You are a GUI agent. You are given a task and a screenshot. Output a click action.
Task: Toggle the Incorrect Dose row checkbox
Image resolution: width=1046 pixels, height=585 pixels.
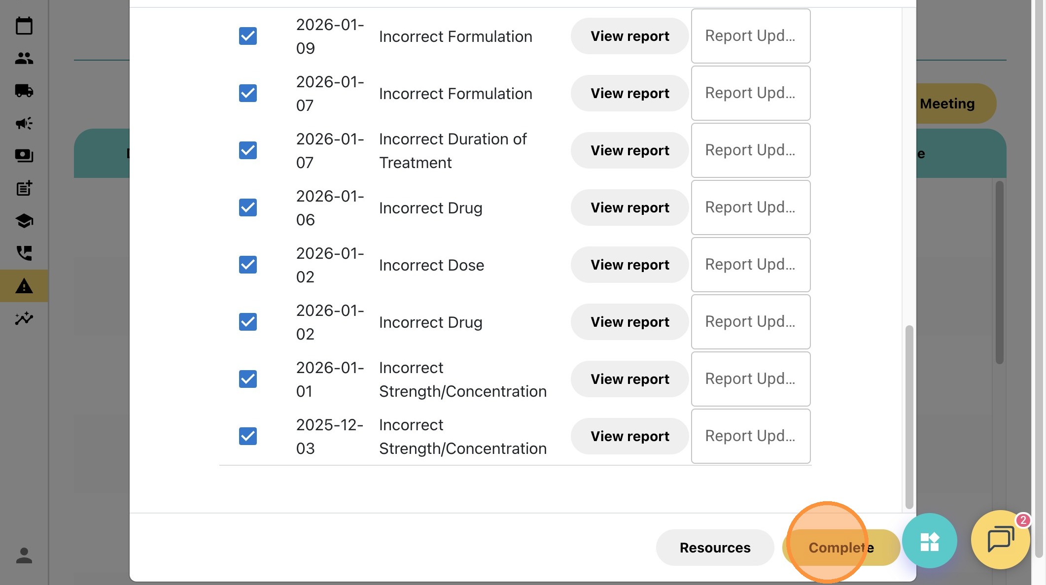pyautogui.click(x=248, y=265)
